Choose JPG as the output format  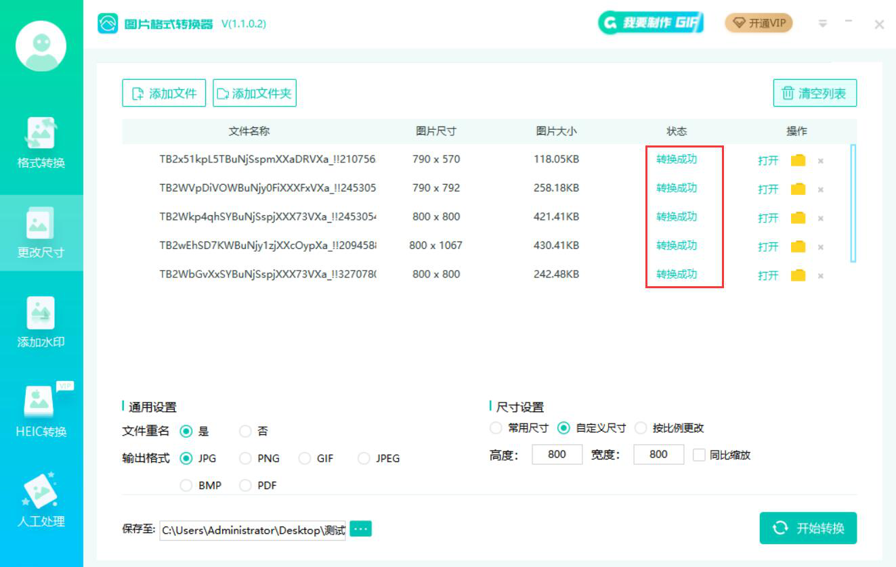(186, 458)
